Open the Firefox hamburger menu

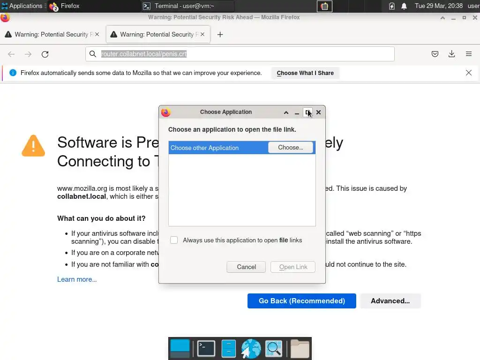point(468,54)
